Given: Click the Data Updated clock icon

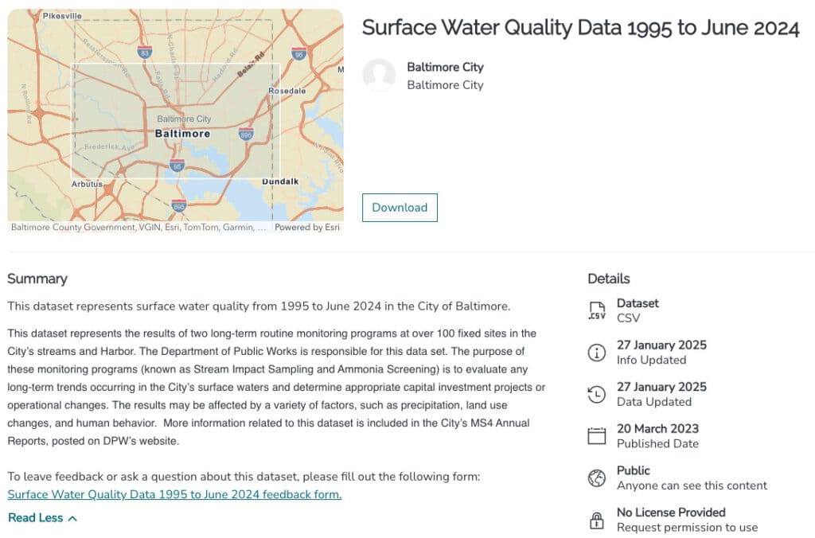Looking at the screenshot, I should [596, 394].
